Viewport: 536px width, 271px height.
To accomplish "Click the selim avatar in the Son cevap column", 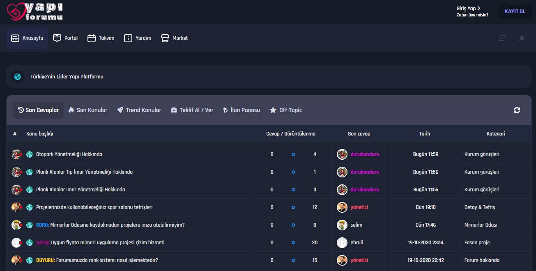I will 342,225.
